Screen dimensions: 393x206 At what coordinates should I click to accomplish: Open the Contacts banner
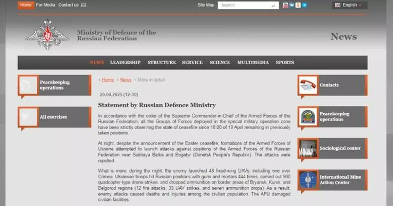[332, 85]
